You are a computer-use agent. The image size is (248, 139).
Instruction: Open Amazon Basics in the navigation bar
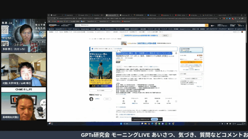point(85,29)
